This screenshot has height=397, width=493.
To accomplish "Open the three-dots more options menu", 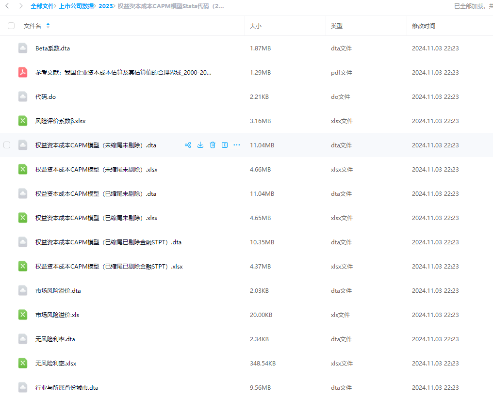I will [x=237, y=145].
